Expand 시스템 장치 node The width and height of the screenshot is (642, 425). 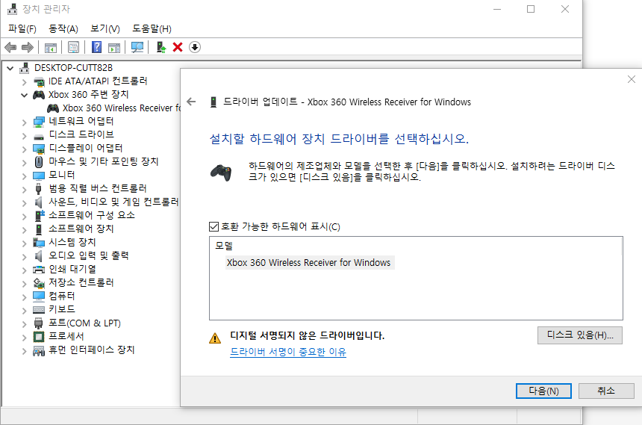click(24, 243)
